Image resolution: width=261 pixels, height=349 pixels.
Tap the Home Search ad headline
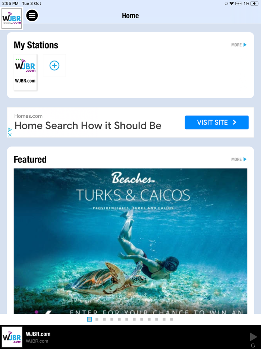point(88,126)
